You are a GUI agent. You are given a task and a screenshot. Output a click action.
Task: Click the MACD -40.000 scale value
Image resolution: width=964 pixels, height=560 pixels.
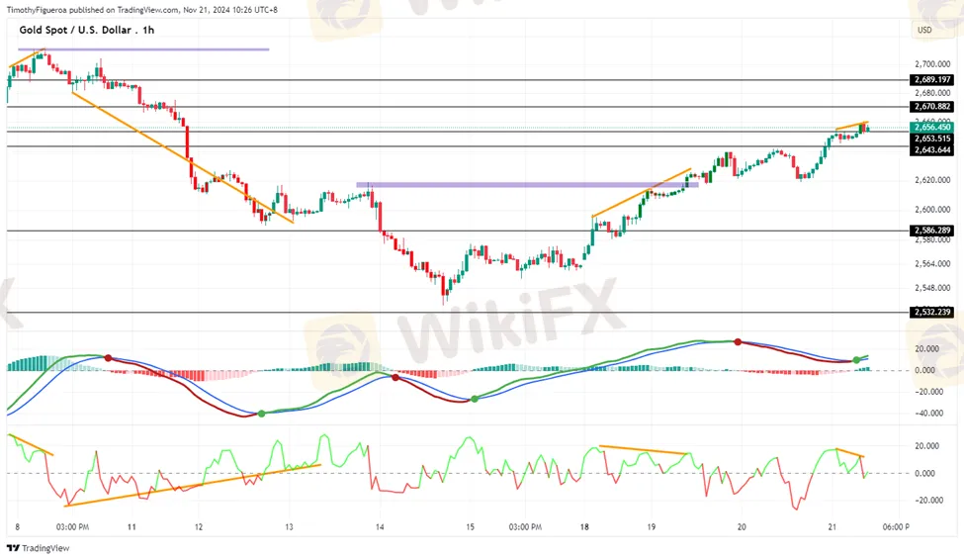click(927, 413)
